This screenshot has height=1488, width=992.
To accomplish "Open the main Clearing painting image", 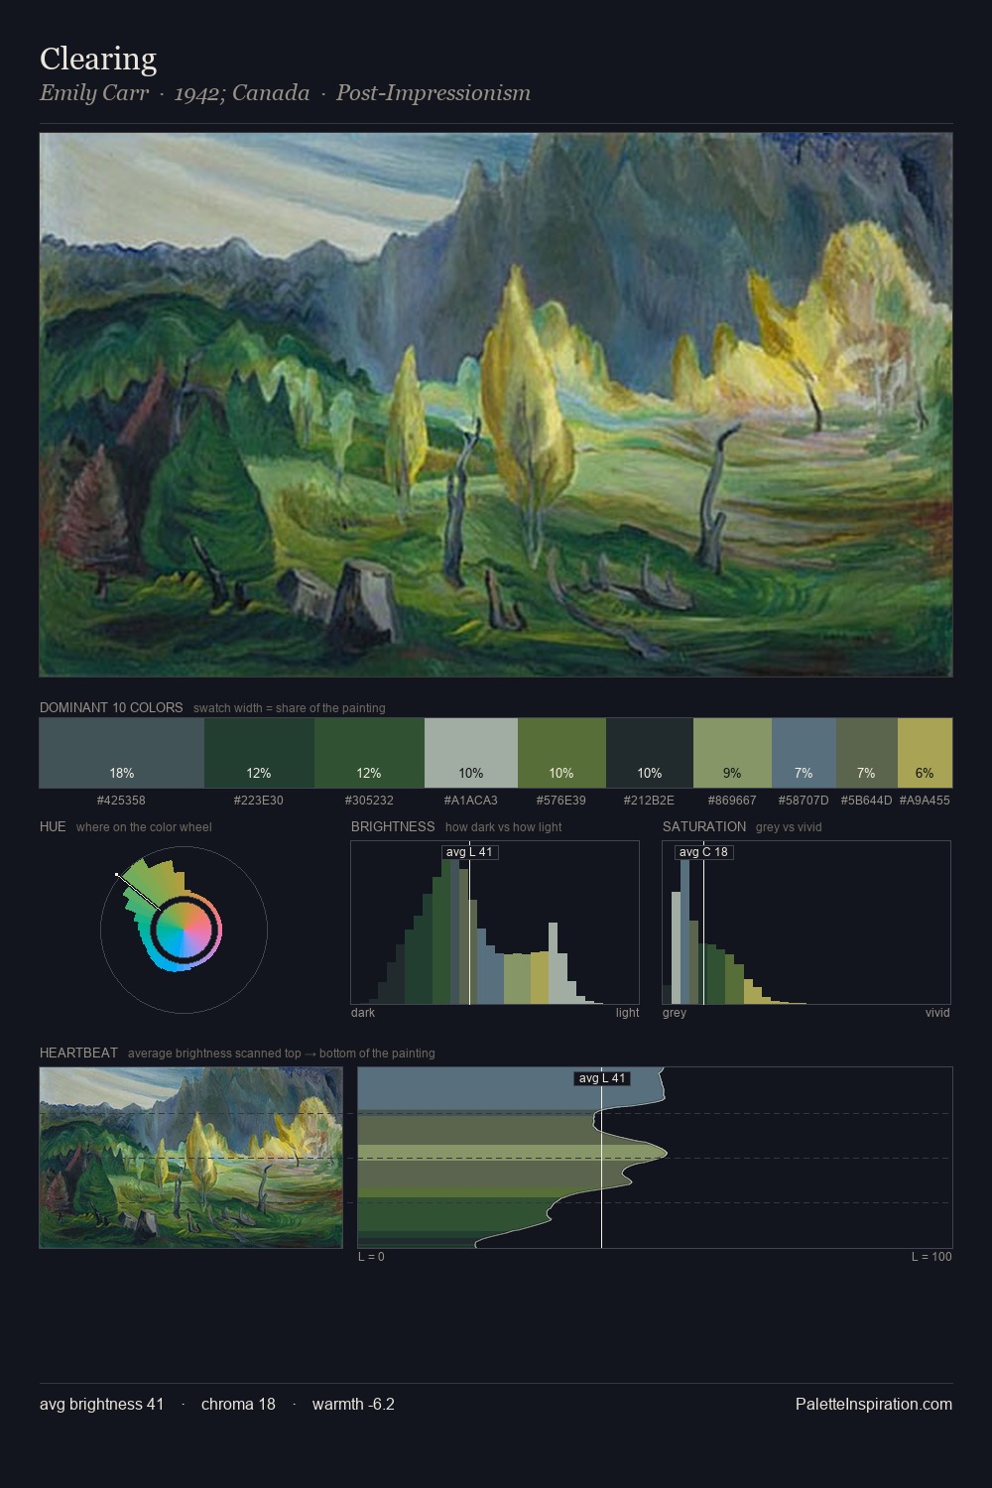I will (x=496, y=405).
